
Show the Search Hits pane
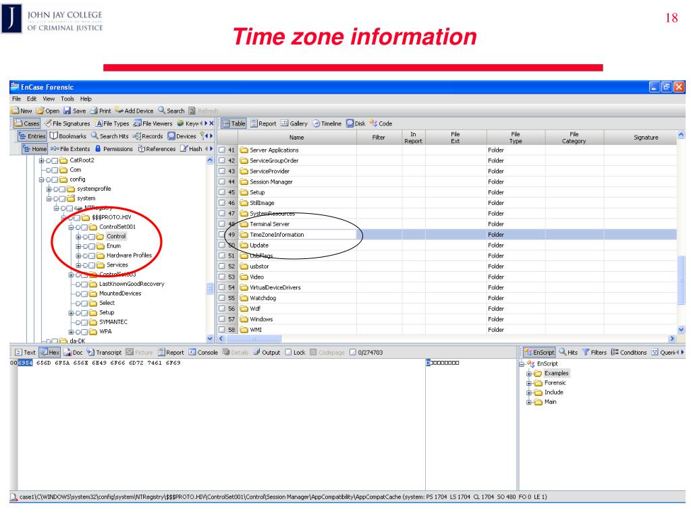point(110,136)
